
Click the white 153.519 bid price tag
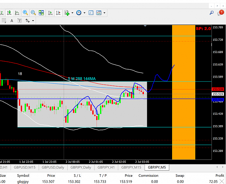[x=218, y=94]
